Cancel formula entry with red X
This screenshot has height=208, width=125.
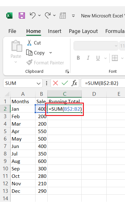[x=55, y=83]
